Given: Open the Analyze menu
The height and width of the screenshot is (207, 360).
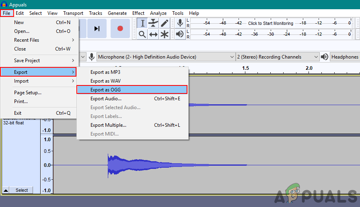Looking at the screenshot, I should tap(158, 13).
